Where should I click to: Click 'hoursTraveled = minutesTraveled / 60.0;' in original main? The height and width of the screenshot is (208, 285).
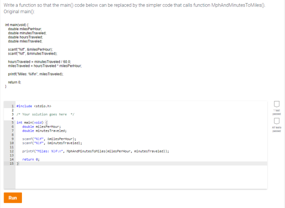tap(40, 62)
